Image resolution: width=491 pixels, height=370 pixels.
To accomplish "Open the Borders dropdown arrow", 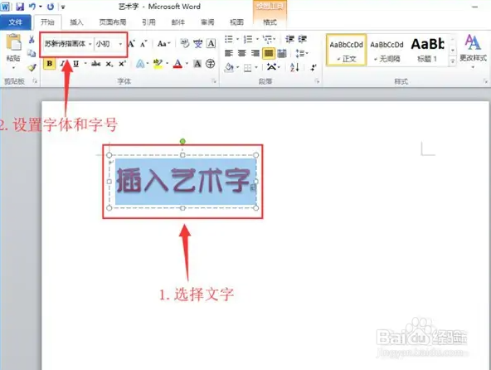I will click(256, 67).
